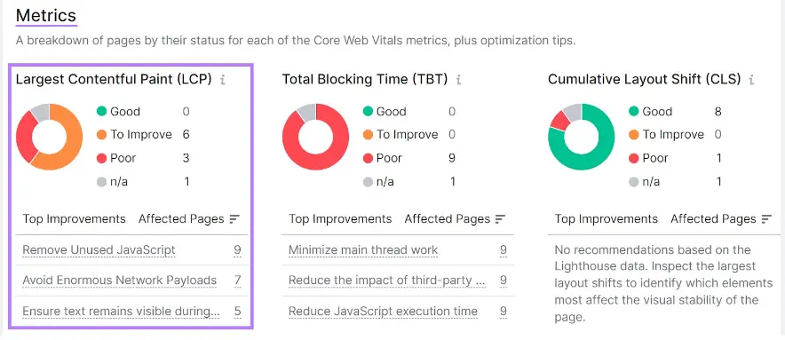Select the Metrics tab heading
This screenshot has height=340, width=785.
46,15
